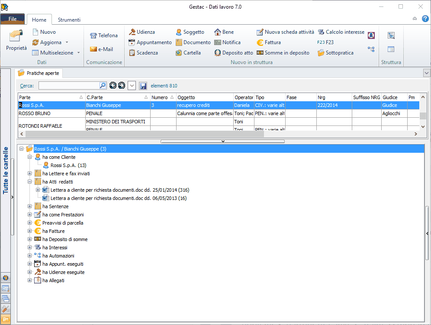Screen dimensions: 431x325
Task: Click into the Cerca search field
Action: pyautogui.click(x=69, y=86)
